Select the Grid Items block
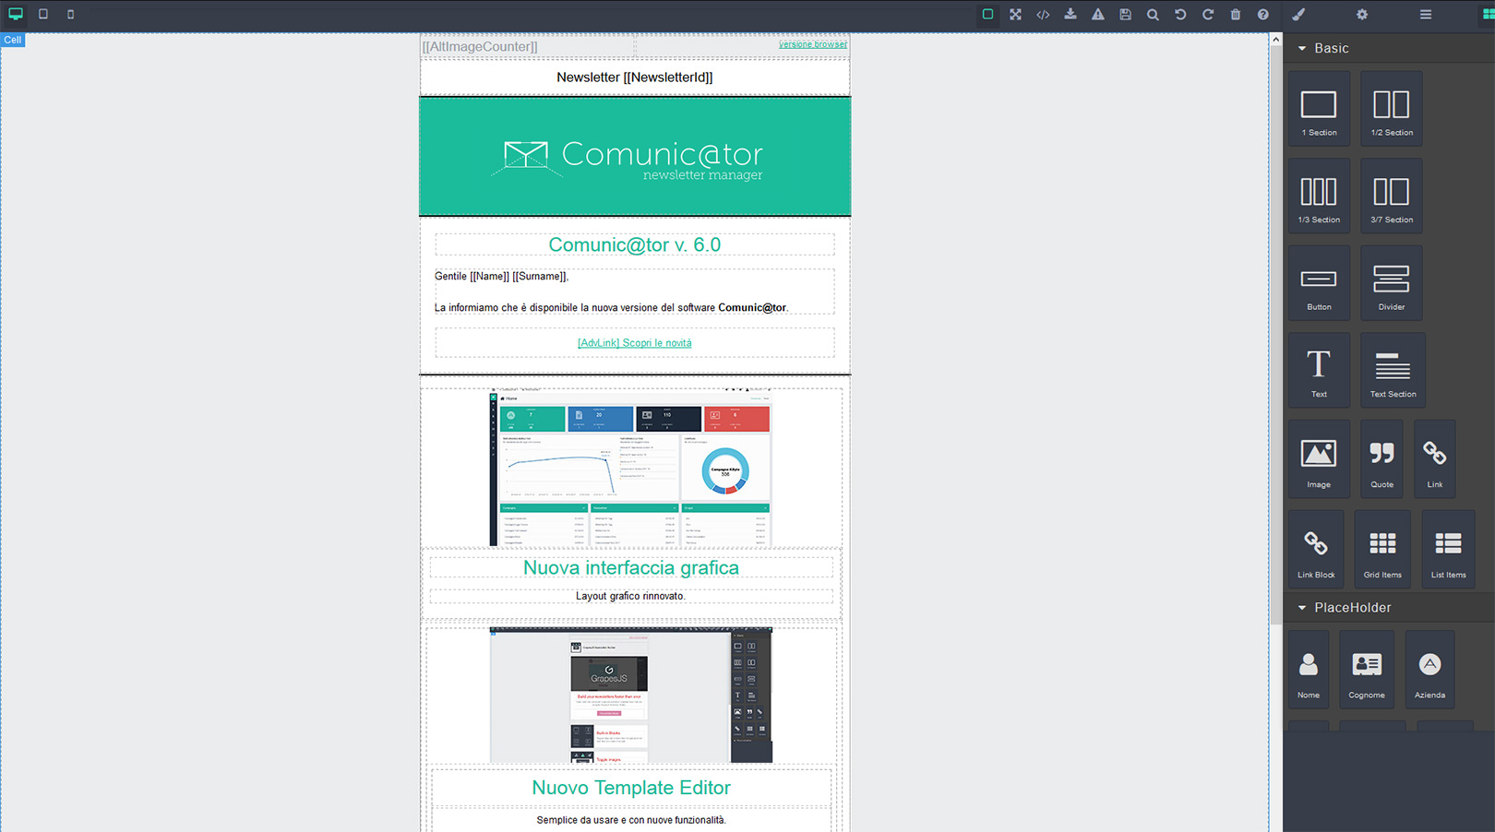The height and width of the screenshot is (832, 1495). point(1382,550)
